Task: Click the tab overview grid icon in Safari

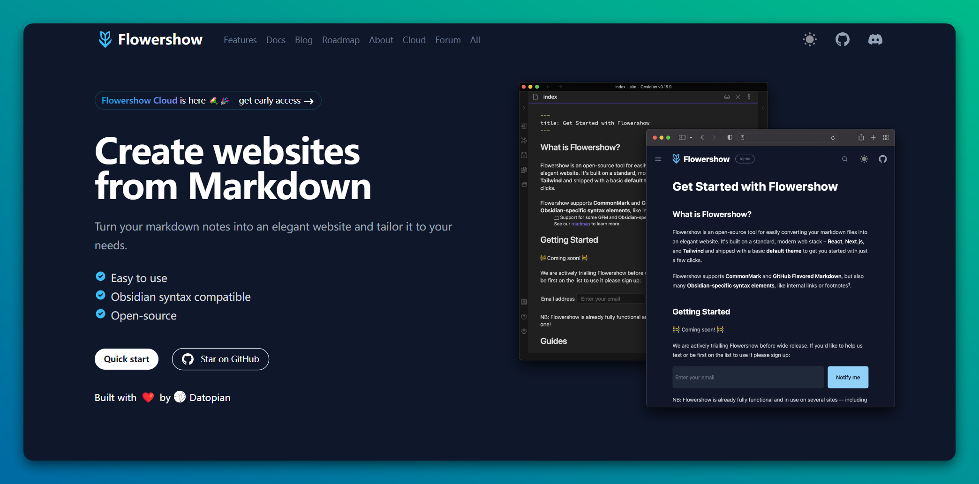Action: pyautogui.click(x=886, y=137)
